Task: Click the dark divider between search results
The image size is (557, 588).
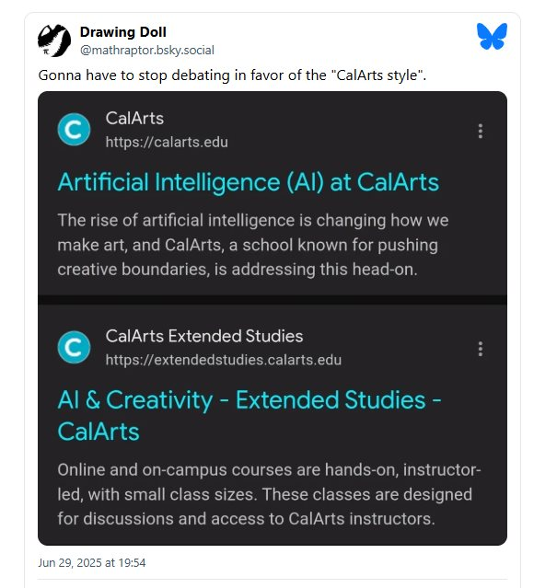Action: coord(273,299)
